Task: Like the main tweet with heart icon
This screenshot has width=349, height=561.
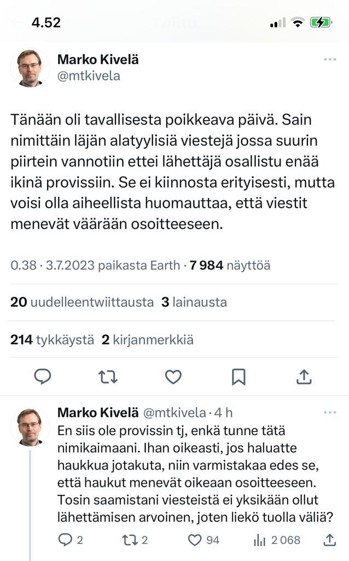Action: click(173, 376)
